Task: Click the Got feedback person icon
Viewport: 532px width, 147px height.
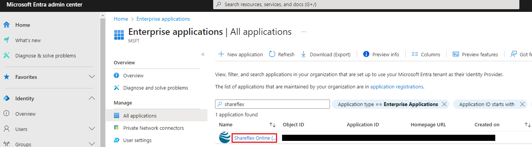Action: [514, 54]
